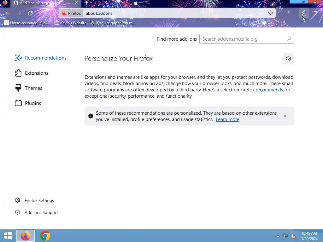Close the Add-ons Manager tab
The image size is (323, 242).
[x=76, y=3]
